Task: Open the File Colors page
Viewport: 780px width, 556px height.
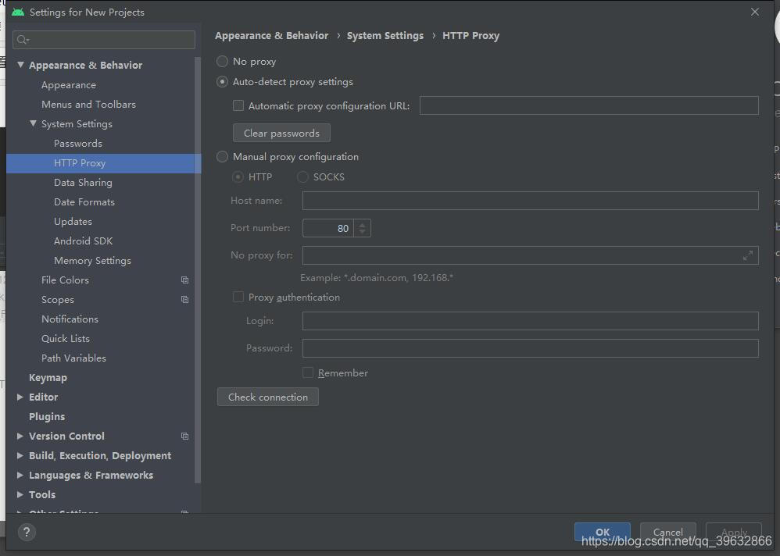Action: click(x=65, y=280)
